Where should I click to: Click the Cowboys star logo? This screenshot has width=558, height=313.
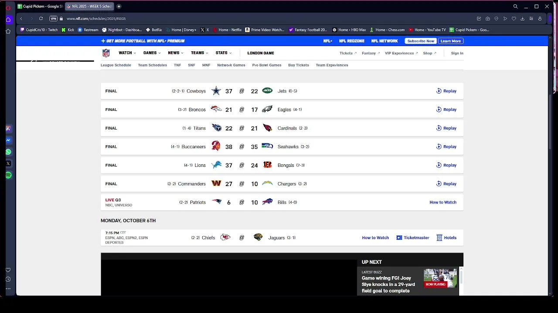[x=216, y=91]
